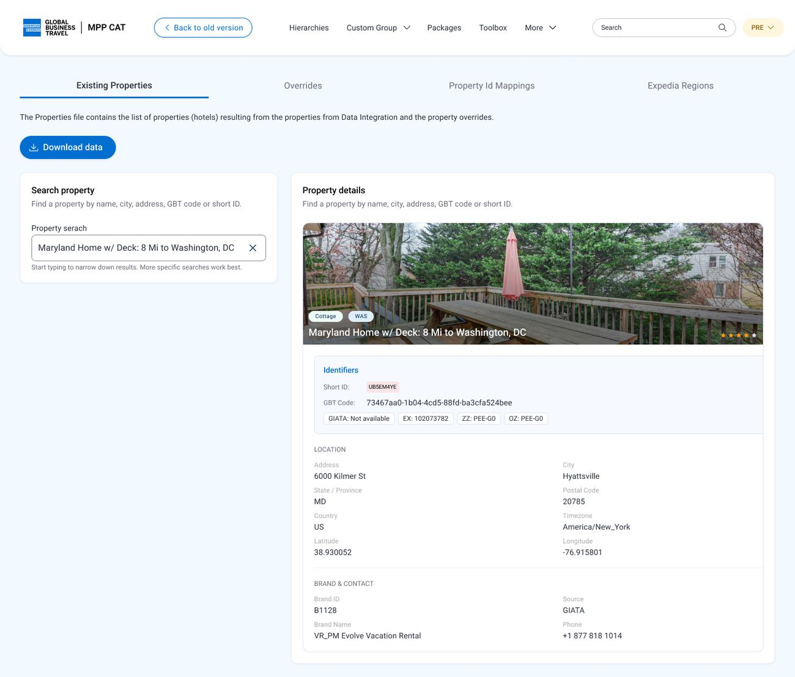Click the ZZ: PEE-G0 chip
795x677 pixels.
point(479,419)
